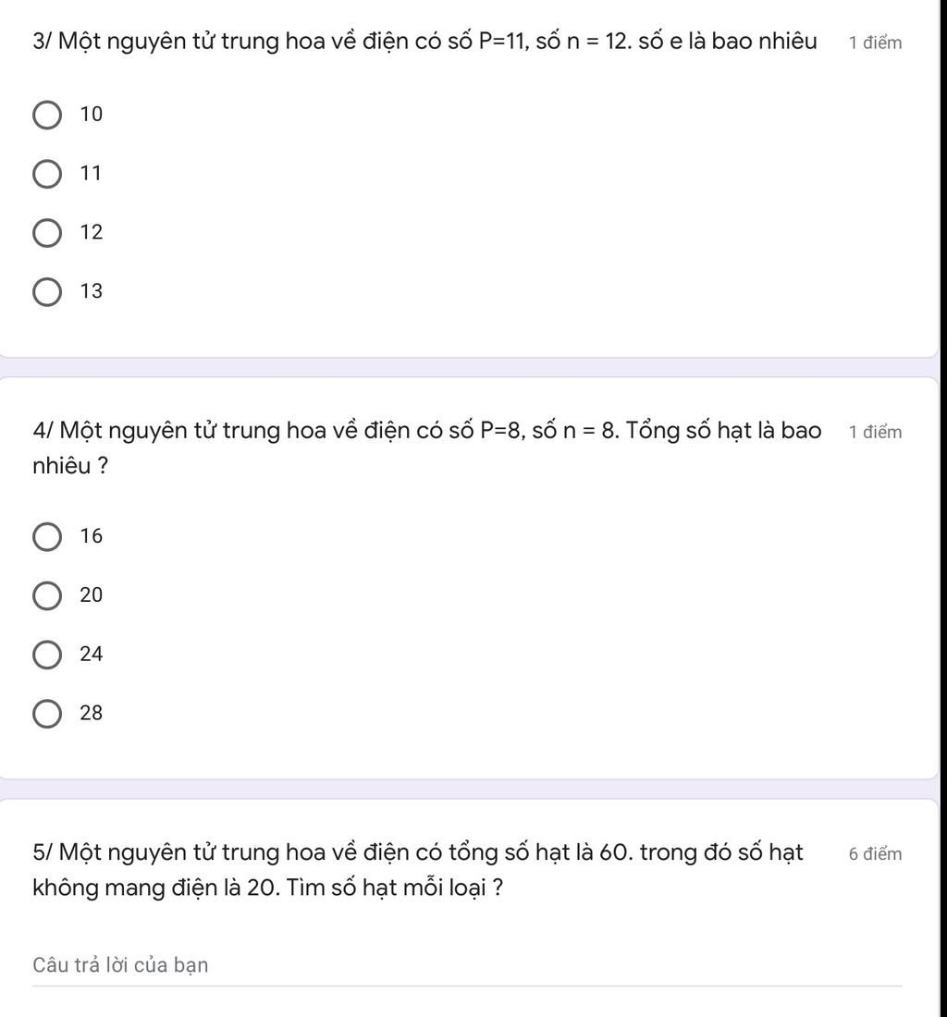The image size is (947, 1017).
Task: Click the 'Câu trả lời của bạn' answer field
Action: pyautogui.click(x=467, y=966)
